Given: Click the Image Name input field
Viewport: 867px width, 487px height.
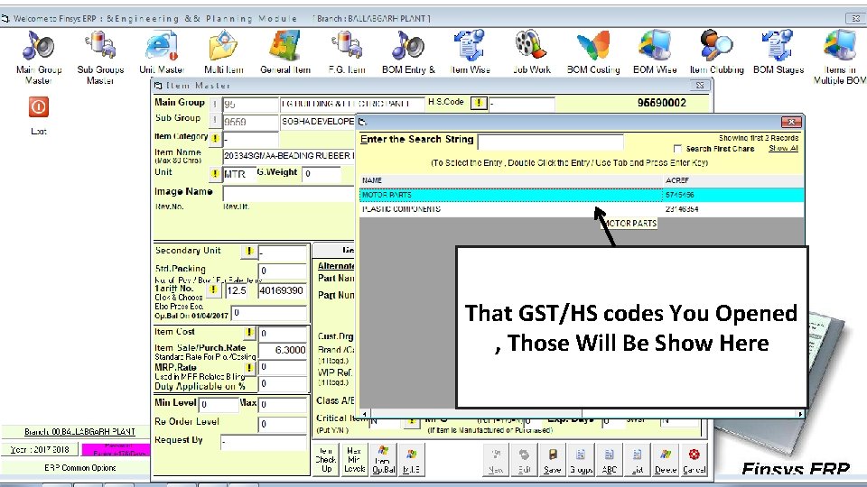Looking at the screenshot, I should 288,193.
